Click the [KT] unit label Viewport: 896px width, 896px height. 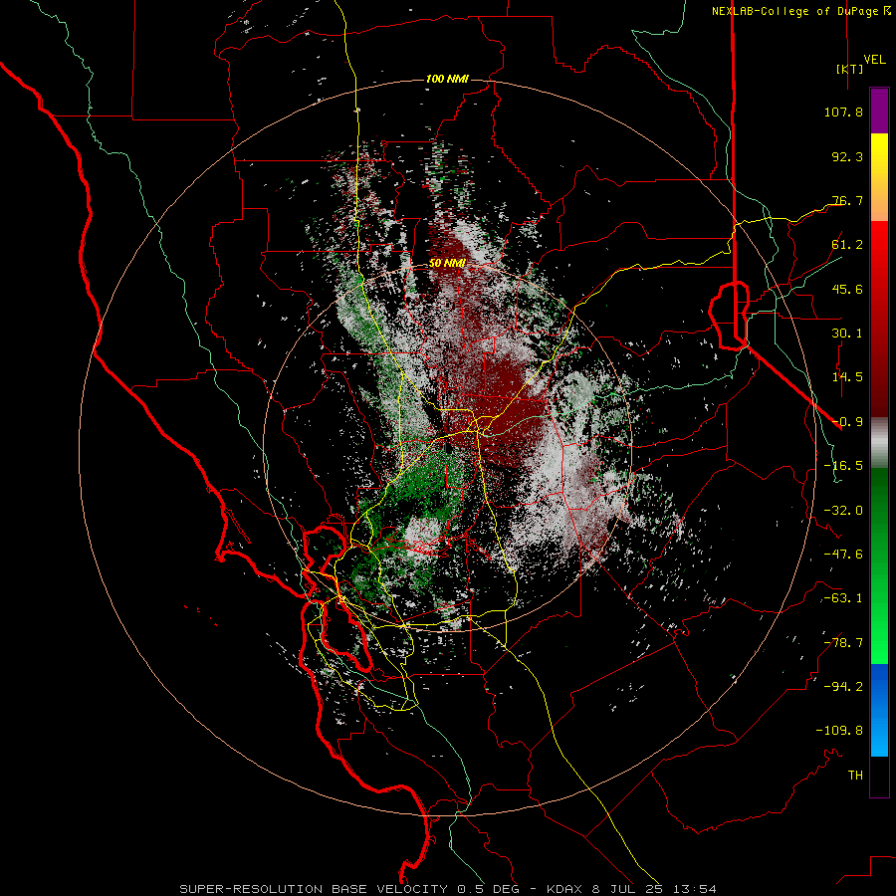(850, 69)
